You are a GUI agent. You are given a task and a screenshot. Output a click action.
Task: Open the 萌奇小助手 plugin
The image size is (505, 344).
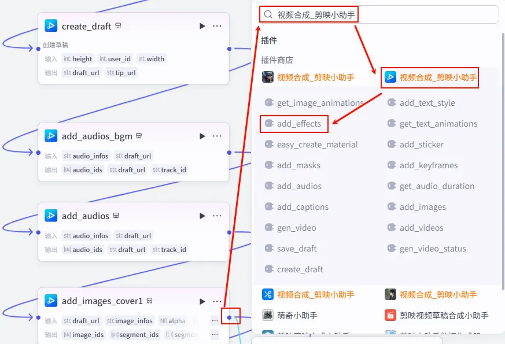tap(290, 315)
